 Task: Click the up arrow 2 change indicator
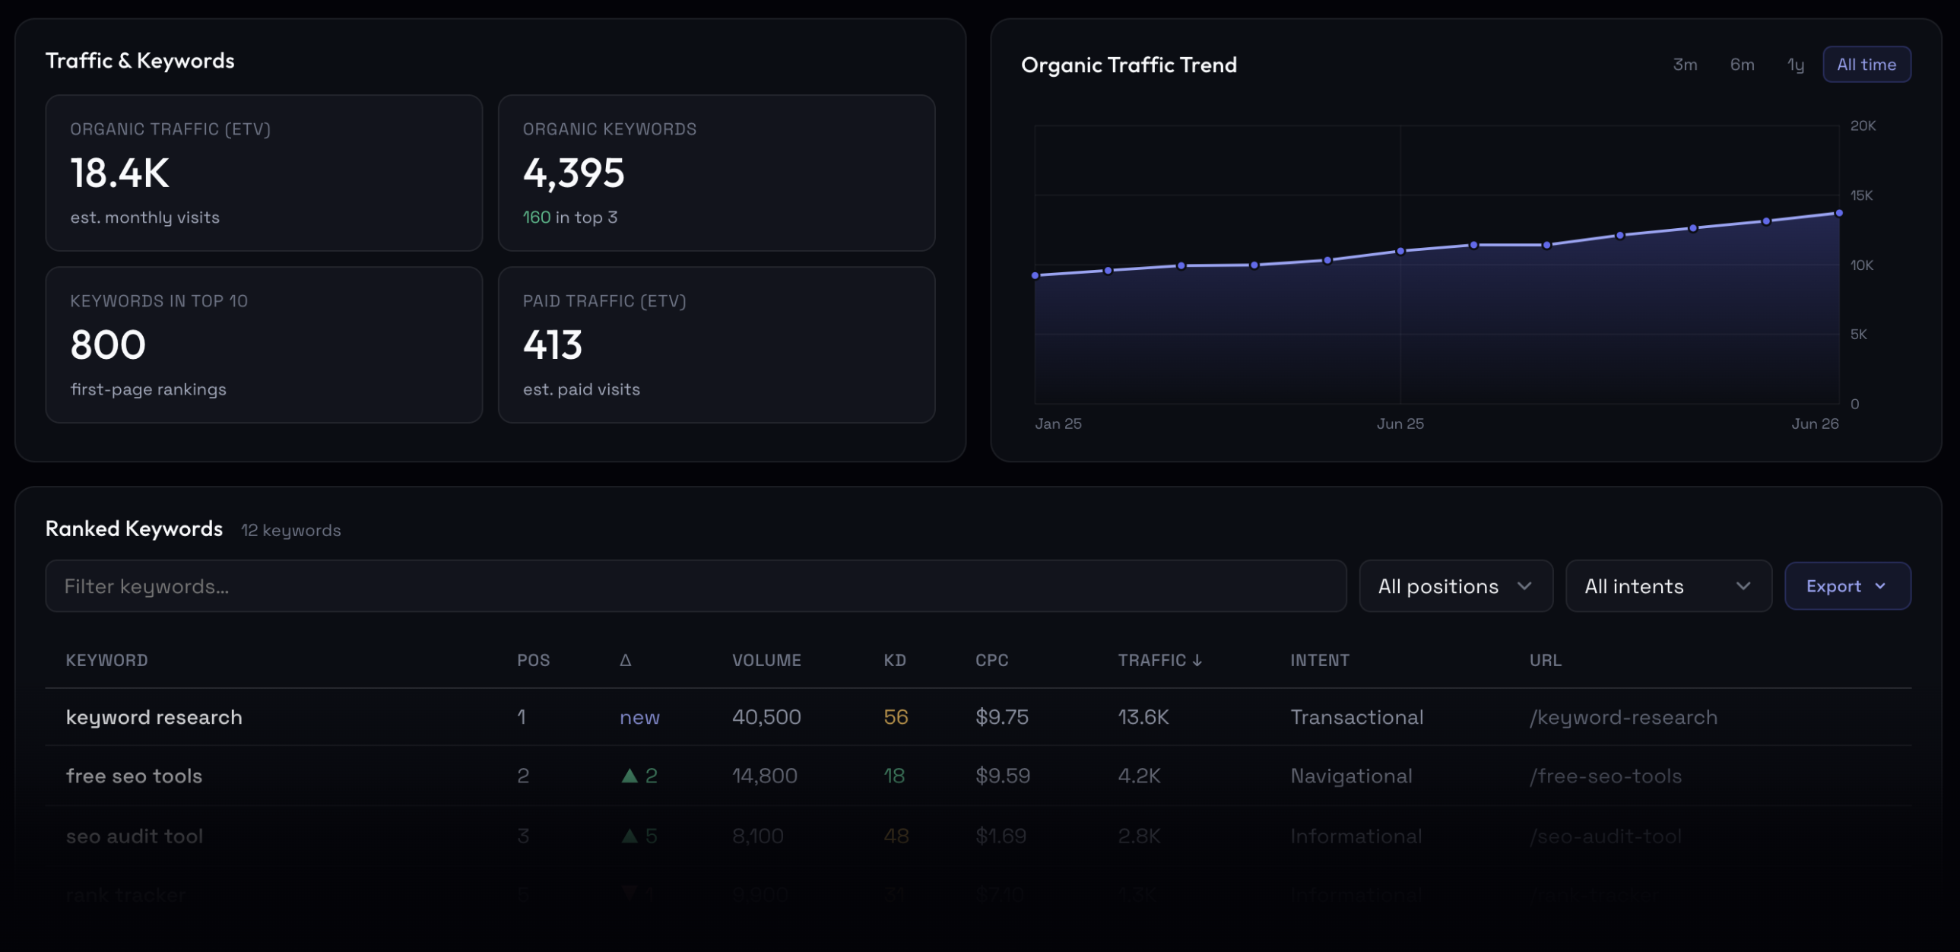coord(639,776)
